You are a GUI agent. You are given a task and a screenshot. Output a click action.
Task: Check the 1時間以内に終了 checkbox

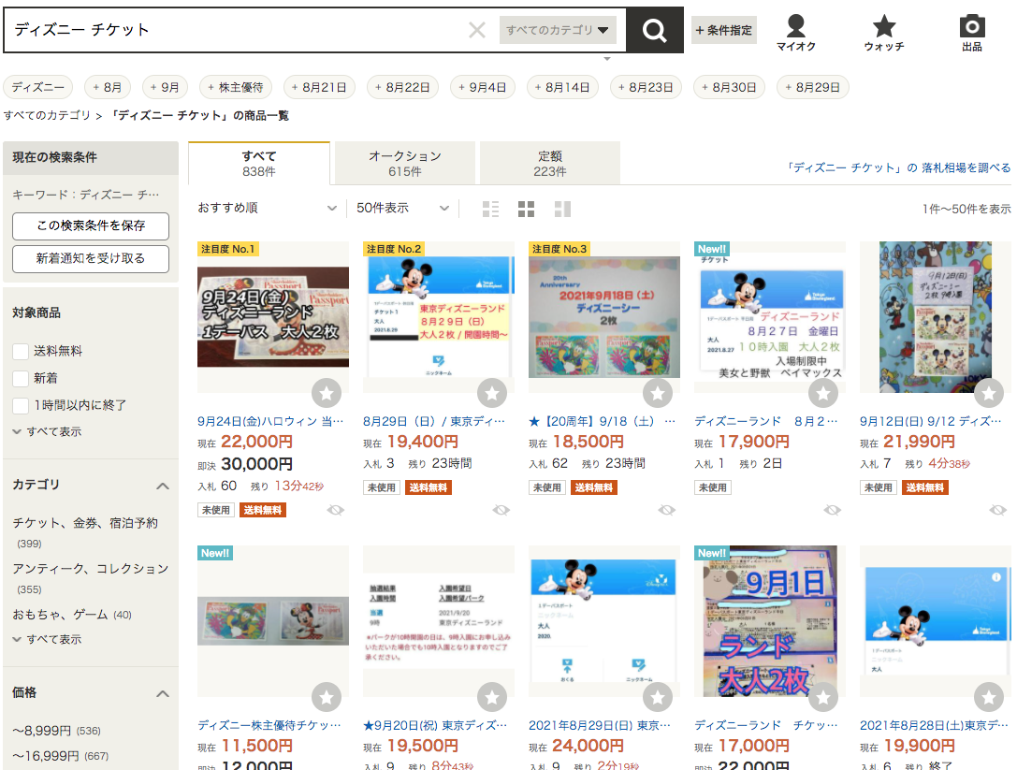(x=21, y=405)
